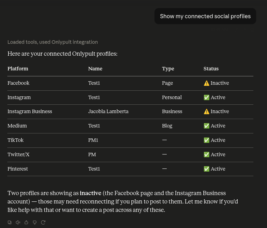
Task: Click the Active status in Twitter/X row
Action: (214, 154)
